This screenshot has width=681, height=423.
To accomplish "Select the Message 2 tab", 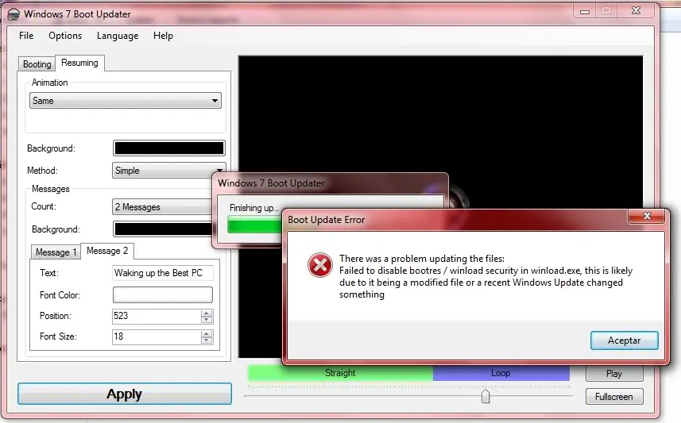I will tap(107, 251).
